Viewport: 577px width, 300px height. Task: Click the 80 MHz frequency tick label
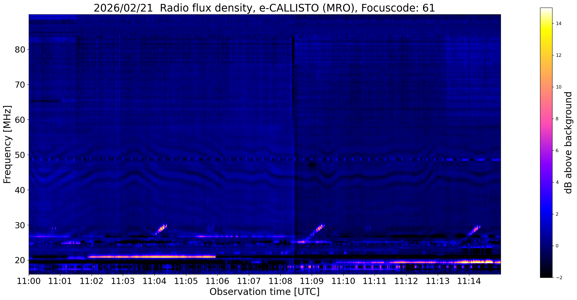20,49
